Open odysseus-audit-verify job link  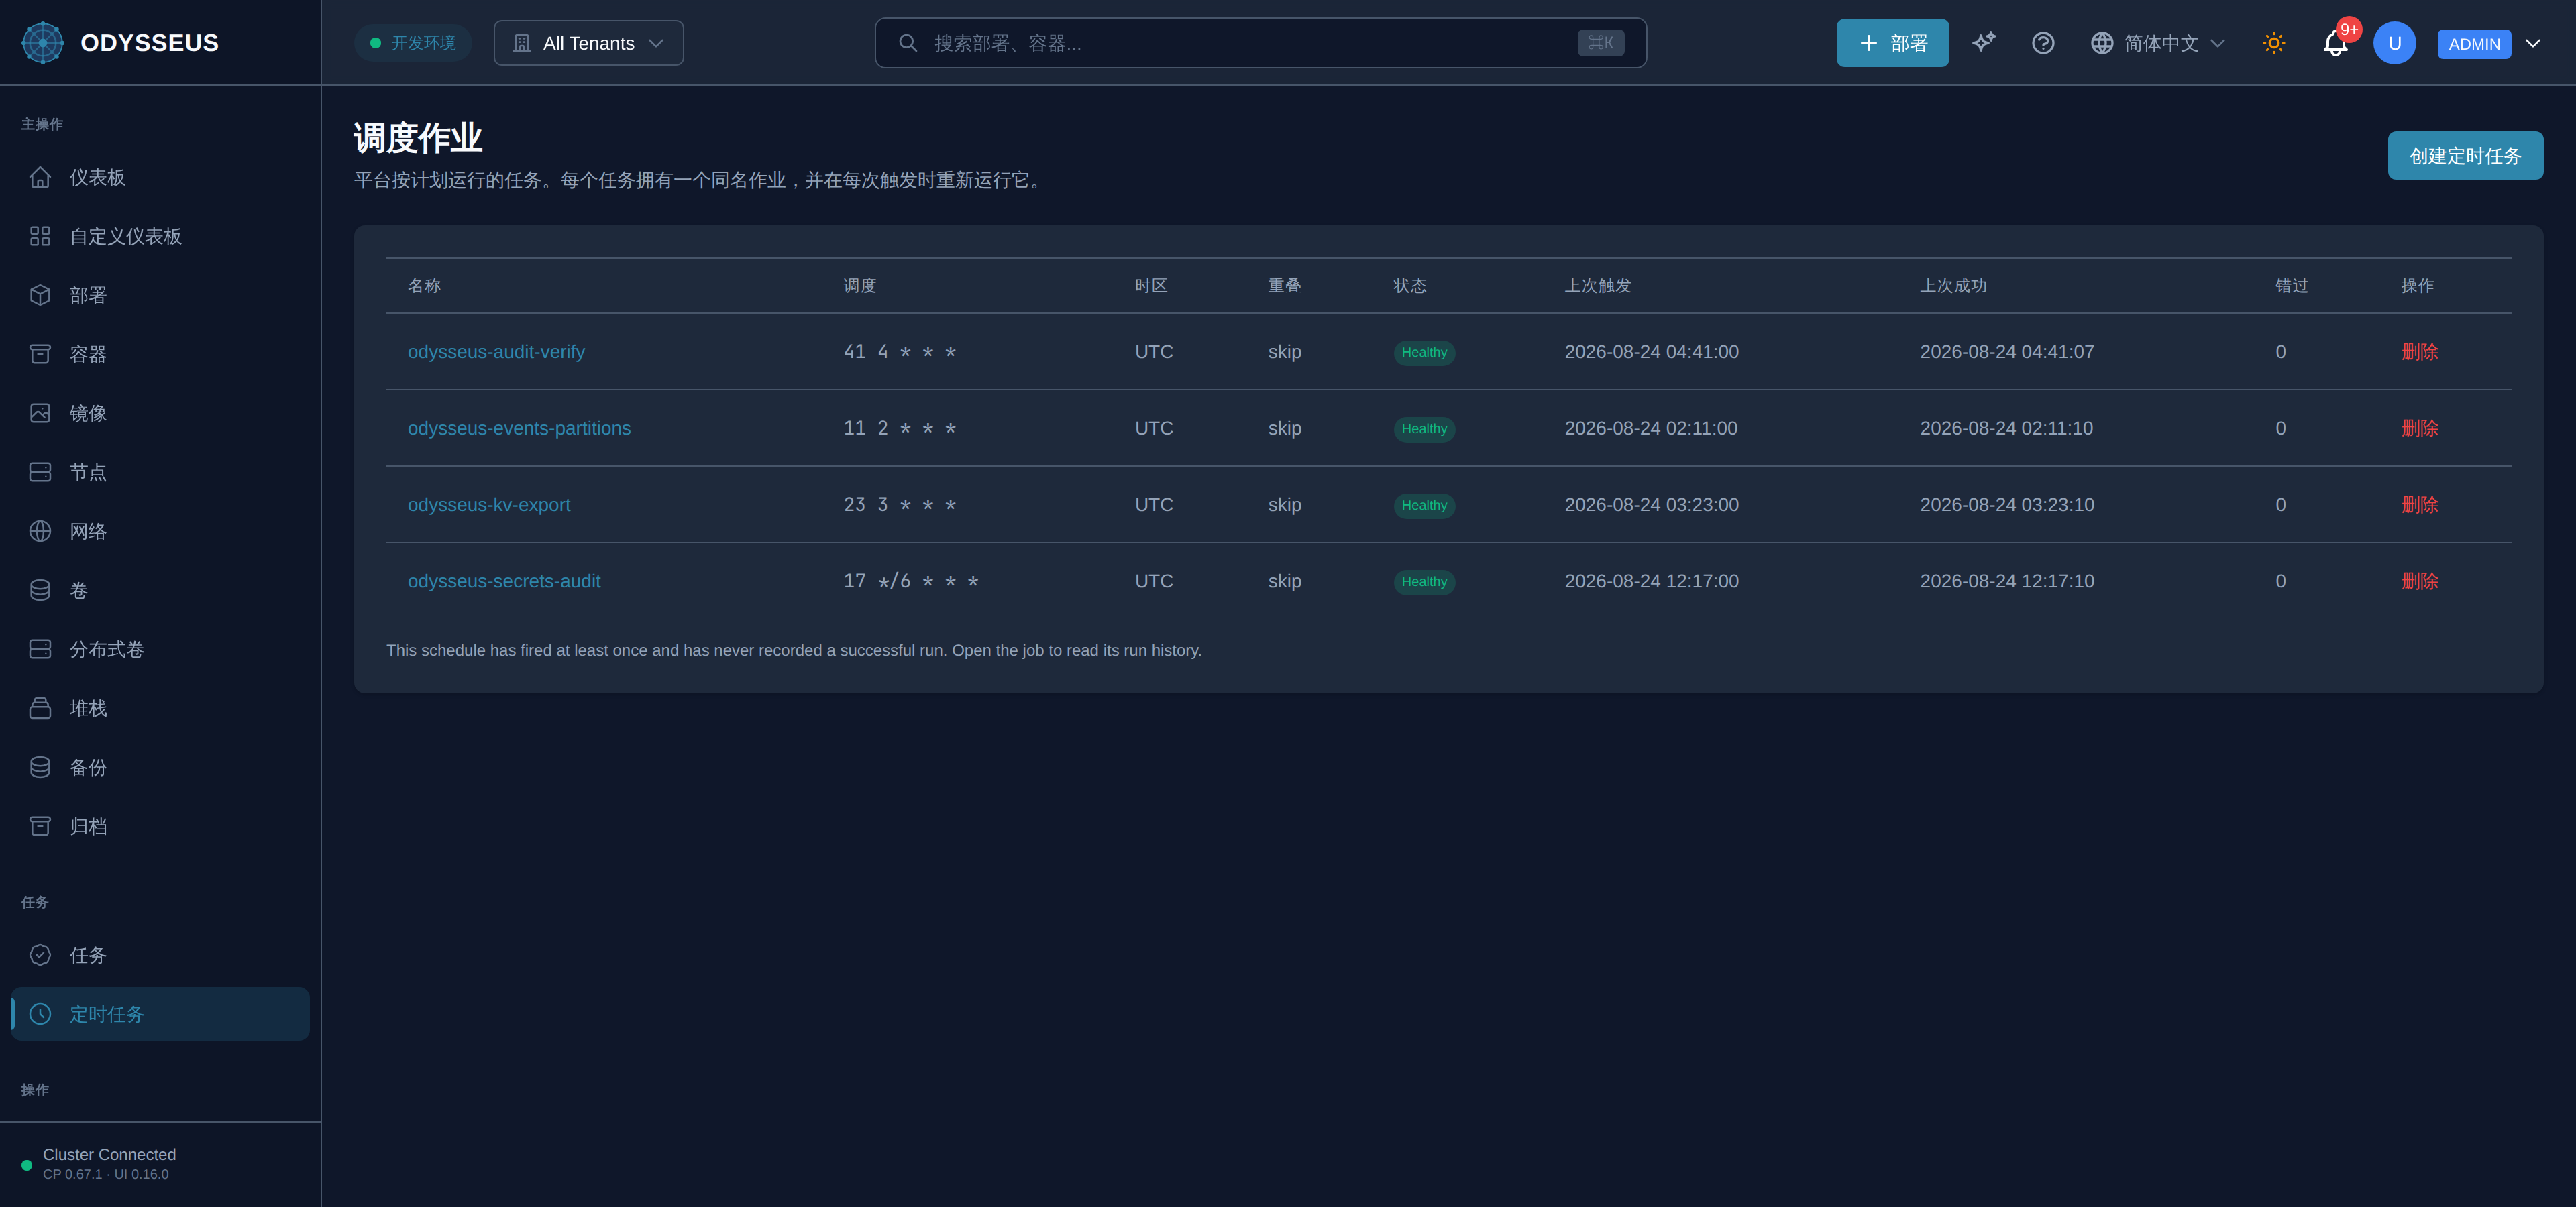496,352
